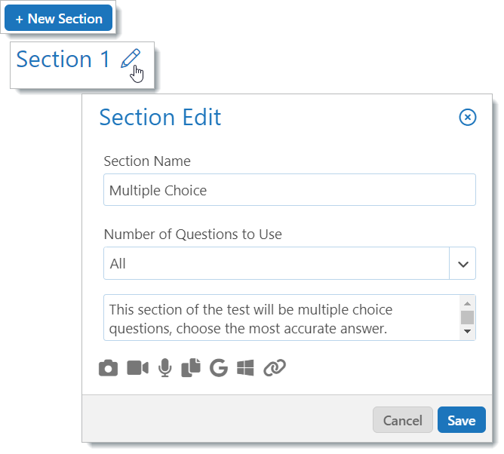Click the description scrollbar up arrow

click(x=467, y=304)
